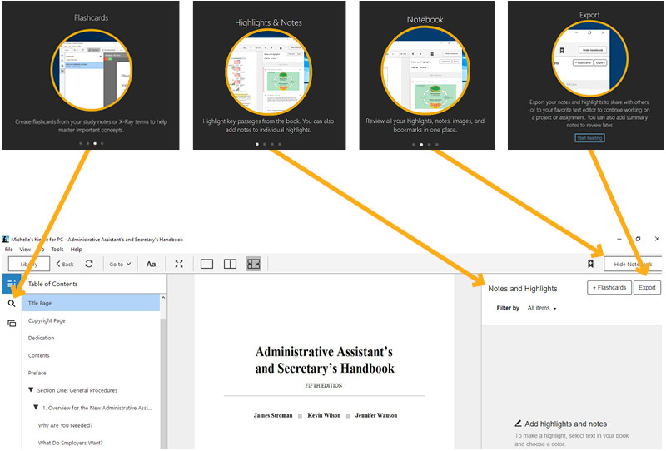This screenshot has width=666, height=451.
Task: Enter full screen reading mode
Action: click(x=179, y=264)
